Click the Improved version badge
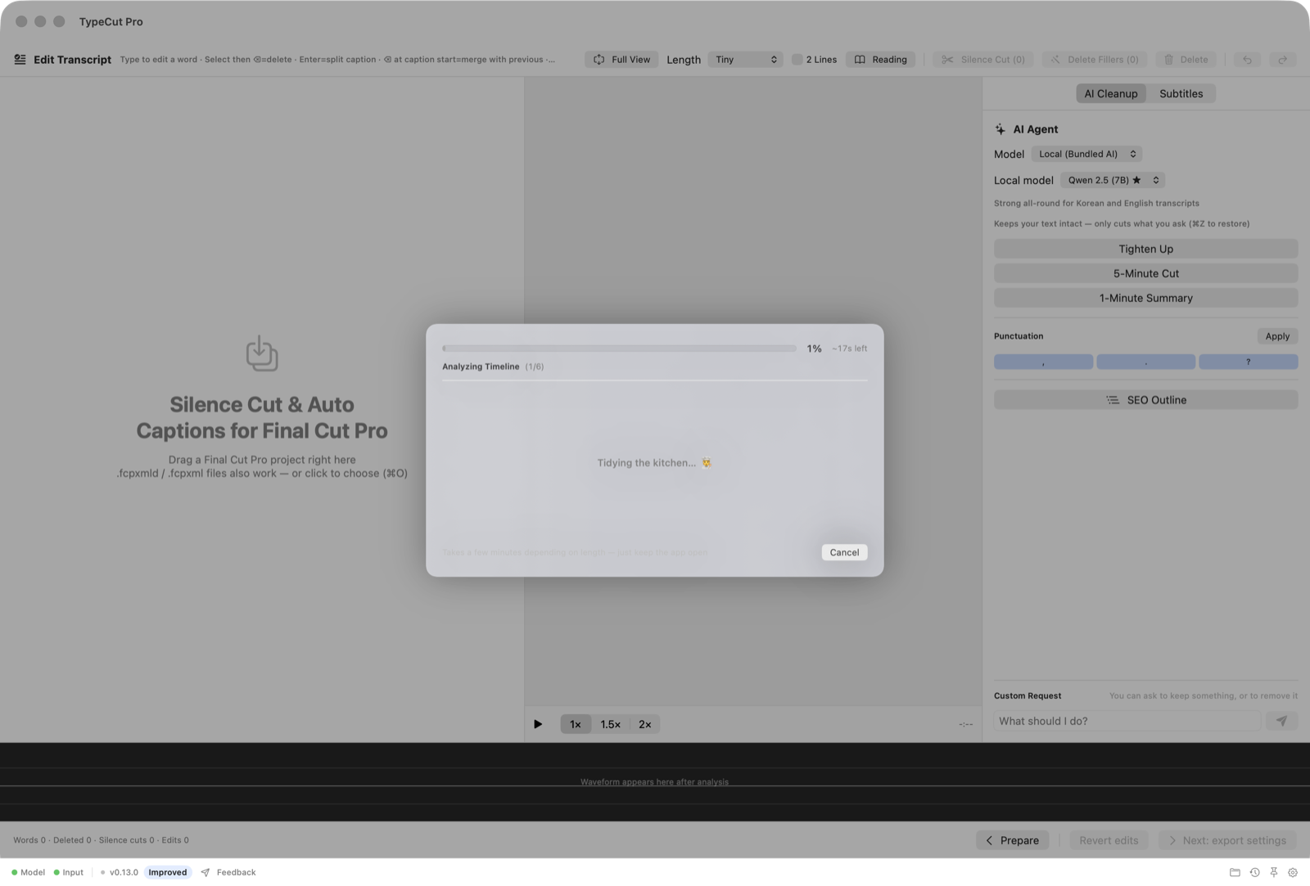This screenshot has width=1310, height=886. point(168,872)
